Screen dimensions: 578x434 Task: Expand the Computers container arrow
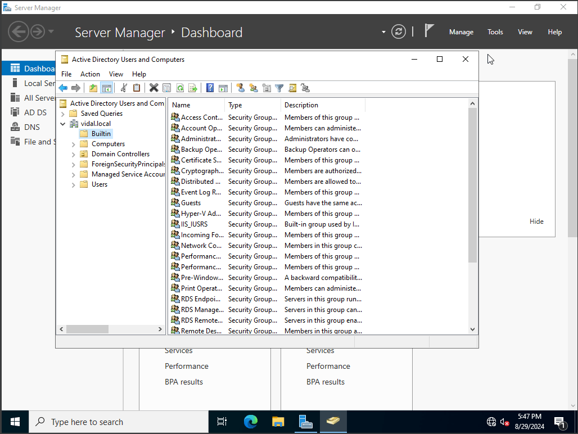73,144
